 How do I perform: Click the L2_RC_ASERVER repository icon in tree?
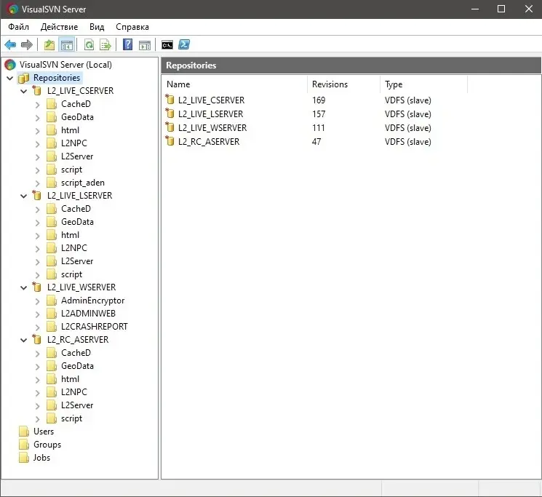click(37, 340)
